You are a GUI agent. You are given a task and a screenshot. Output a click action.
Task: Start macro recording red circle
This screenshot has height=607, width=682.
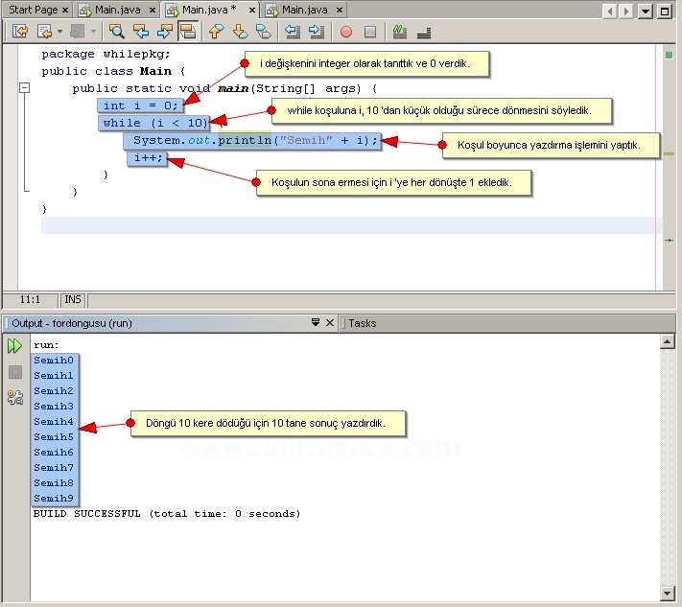pos(346,32)
